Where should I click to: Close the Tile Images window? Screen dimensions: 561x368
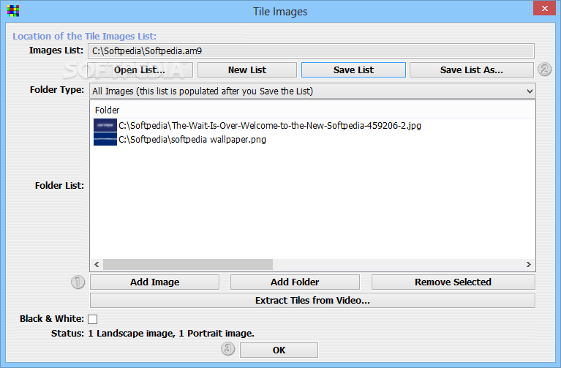(x=544, y=8)
